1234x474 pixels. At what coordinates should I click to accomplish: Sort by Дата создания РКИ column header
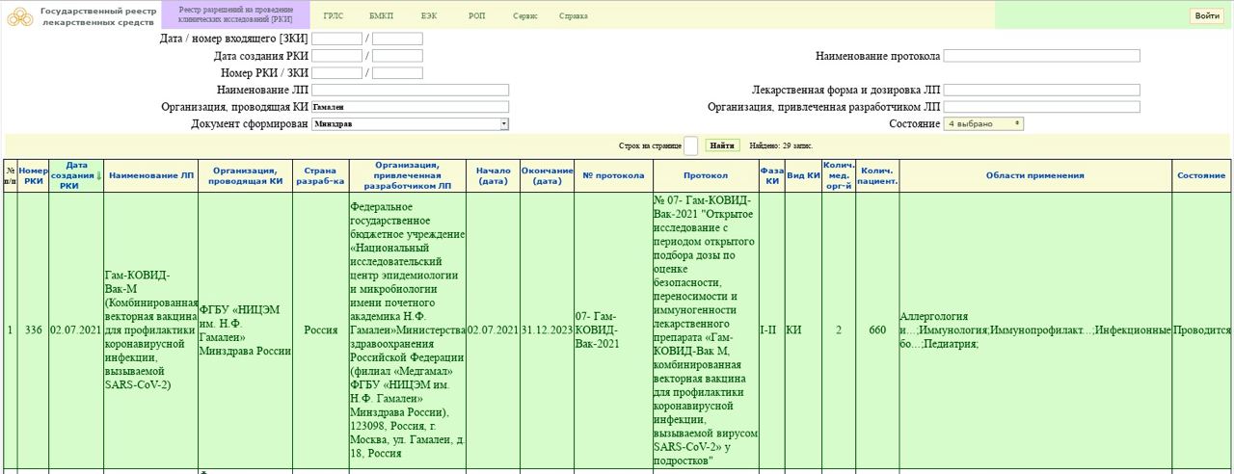coord(76,175)
